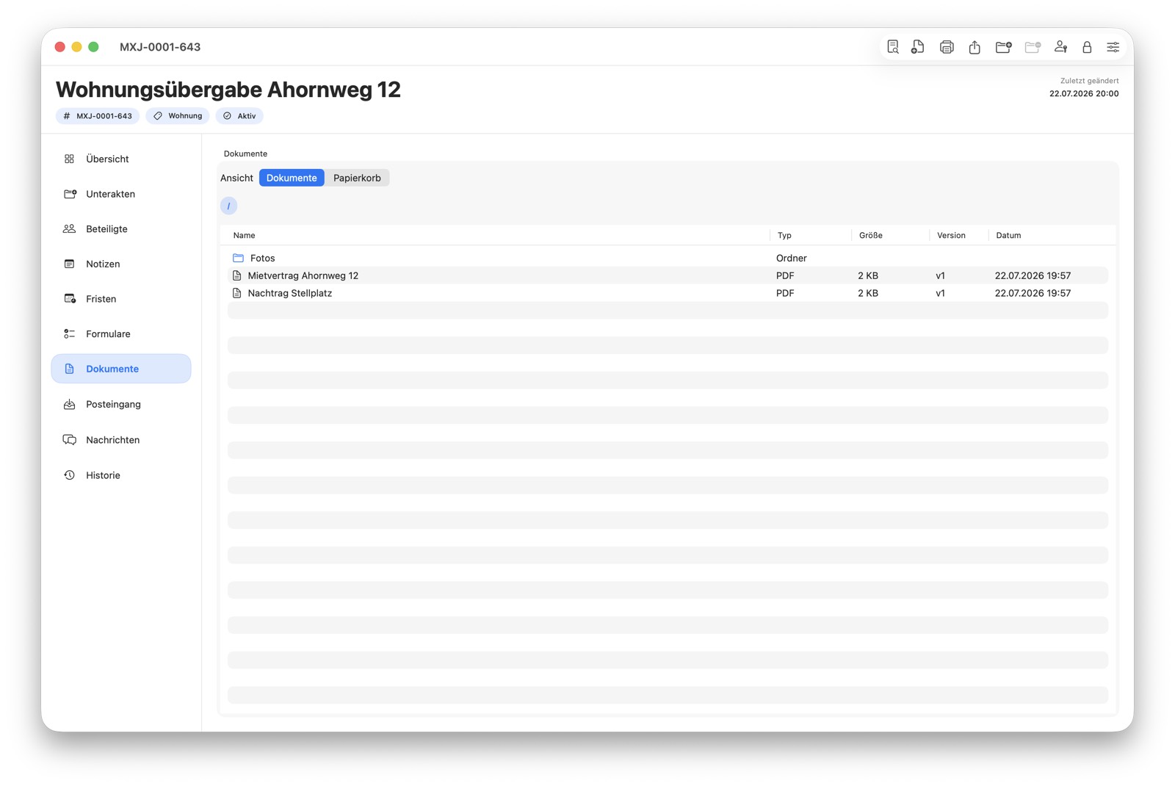Click the Mietvertrag row's "22.07.2026 19:57" date
The image size is (1175, 786).
(1033, 275)
